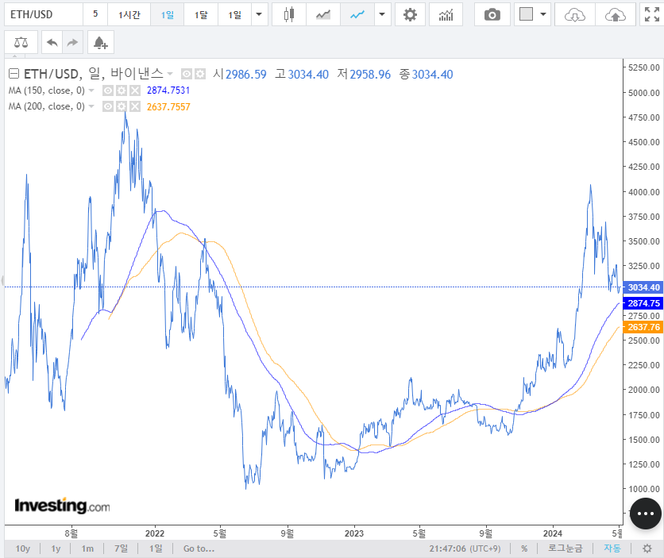Screen dimensions: 664x558
Task: Click the MA (200, close, 0) legend label
Action: coord(47,106)
